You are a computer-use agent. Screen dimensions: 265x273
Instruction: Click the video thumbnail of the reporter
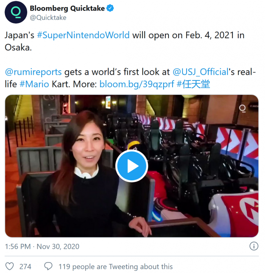click(132, 166)
